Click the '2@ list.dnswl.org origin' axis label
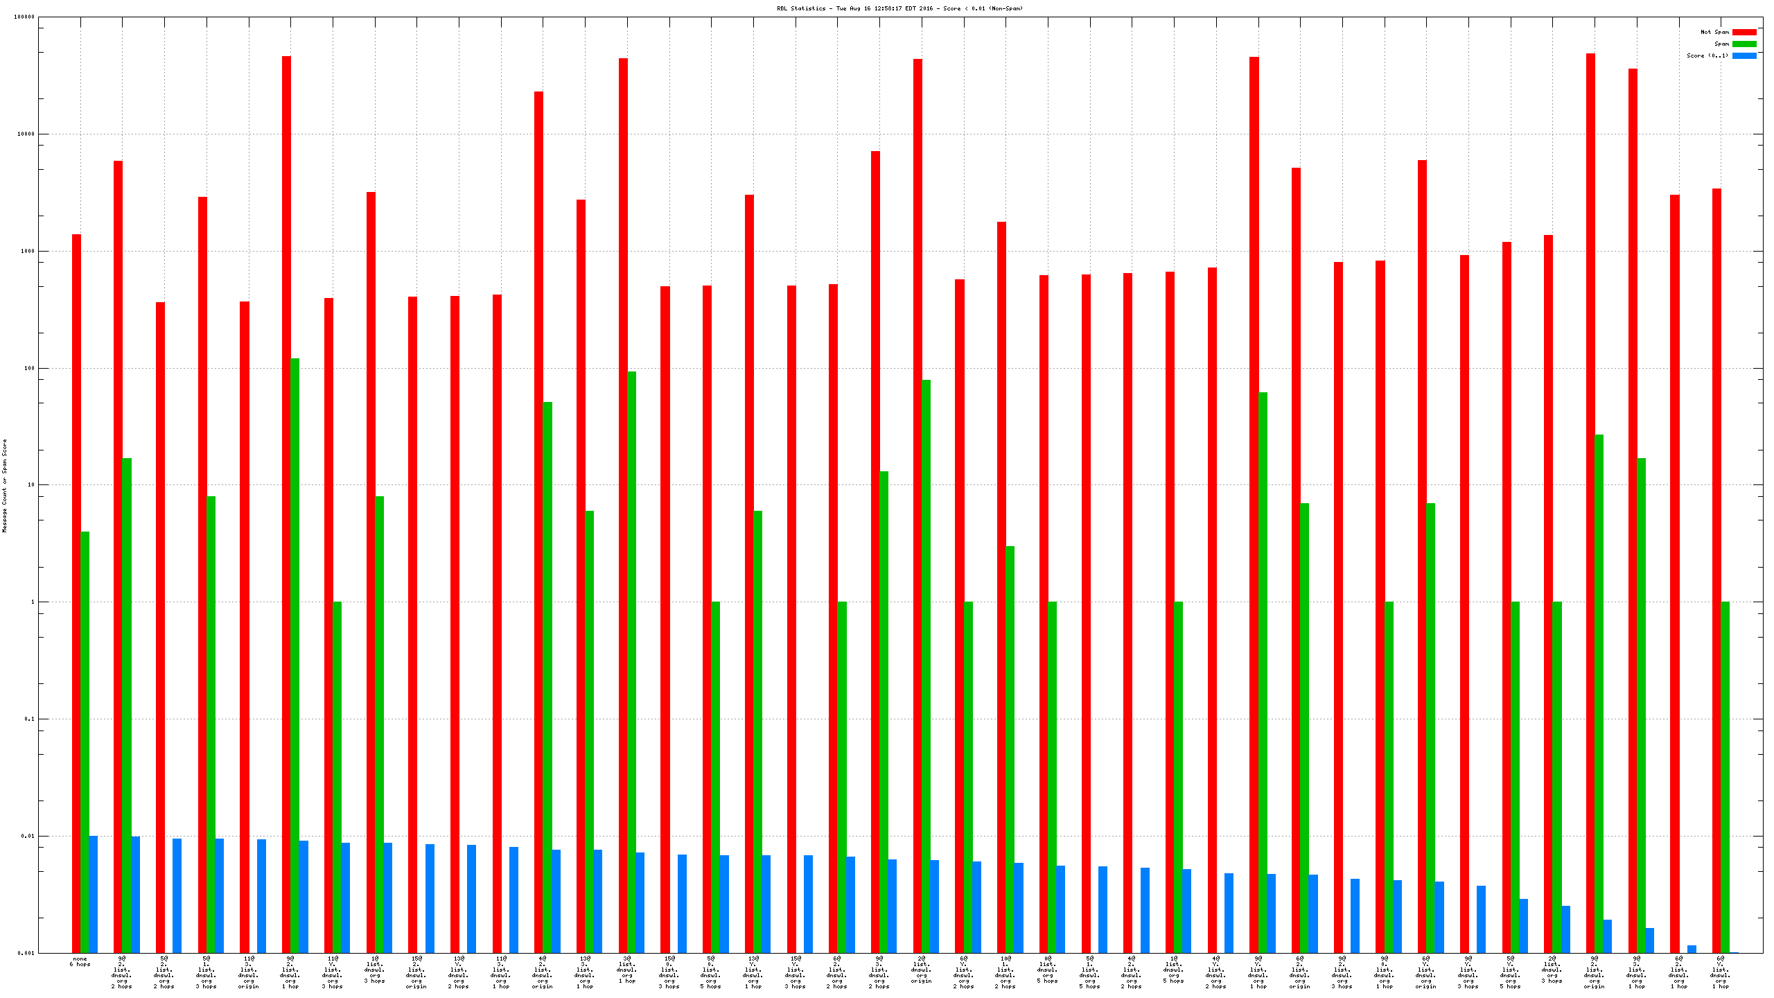Screen dimensions: 1774x998 coord(921,970)
